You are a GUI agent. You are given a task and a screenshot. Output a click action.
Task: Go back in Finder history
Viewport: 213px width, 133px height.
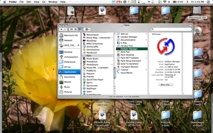(61, 29)
